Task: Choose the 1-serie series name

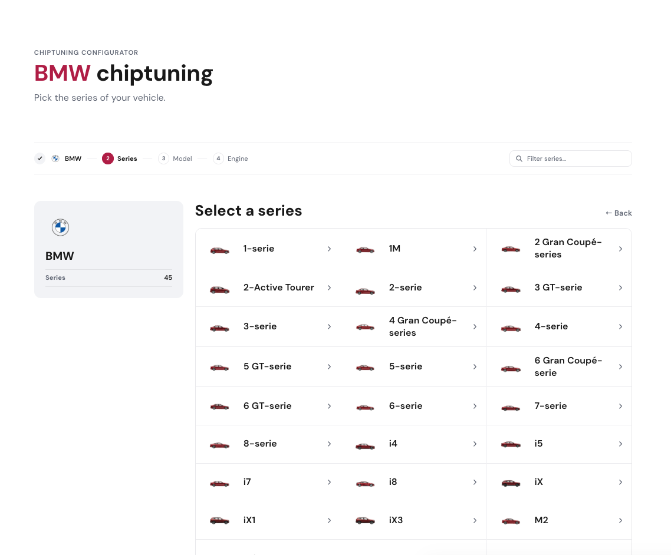Action: point(259,249)
